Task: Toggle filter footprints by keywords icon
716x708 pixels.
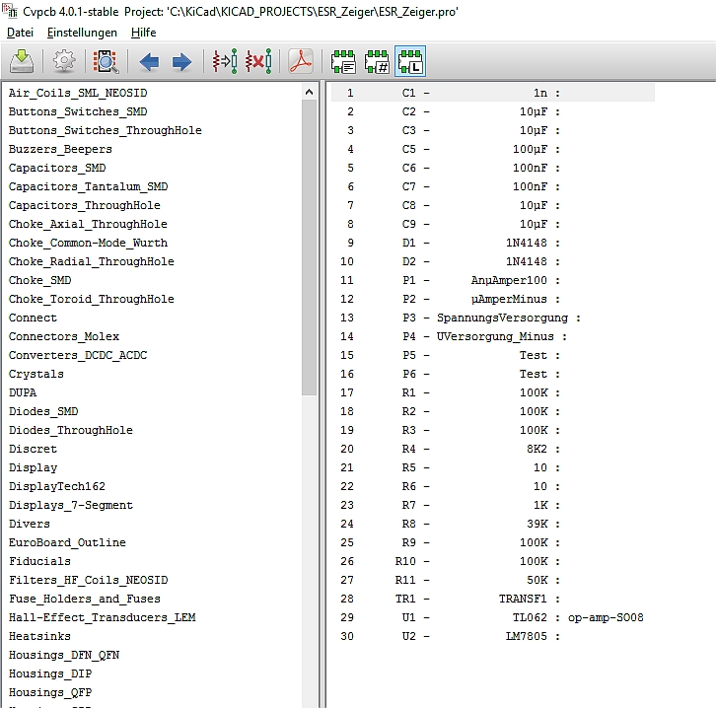Action: 343,61
